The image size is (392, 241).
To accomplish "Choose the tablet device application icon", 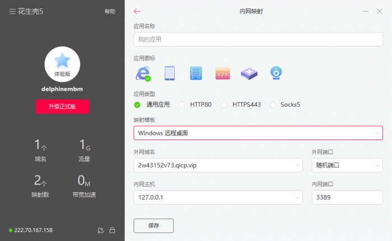I will click(170, 73).
